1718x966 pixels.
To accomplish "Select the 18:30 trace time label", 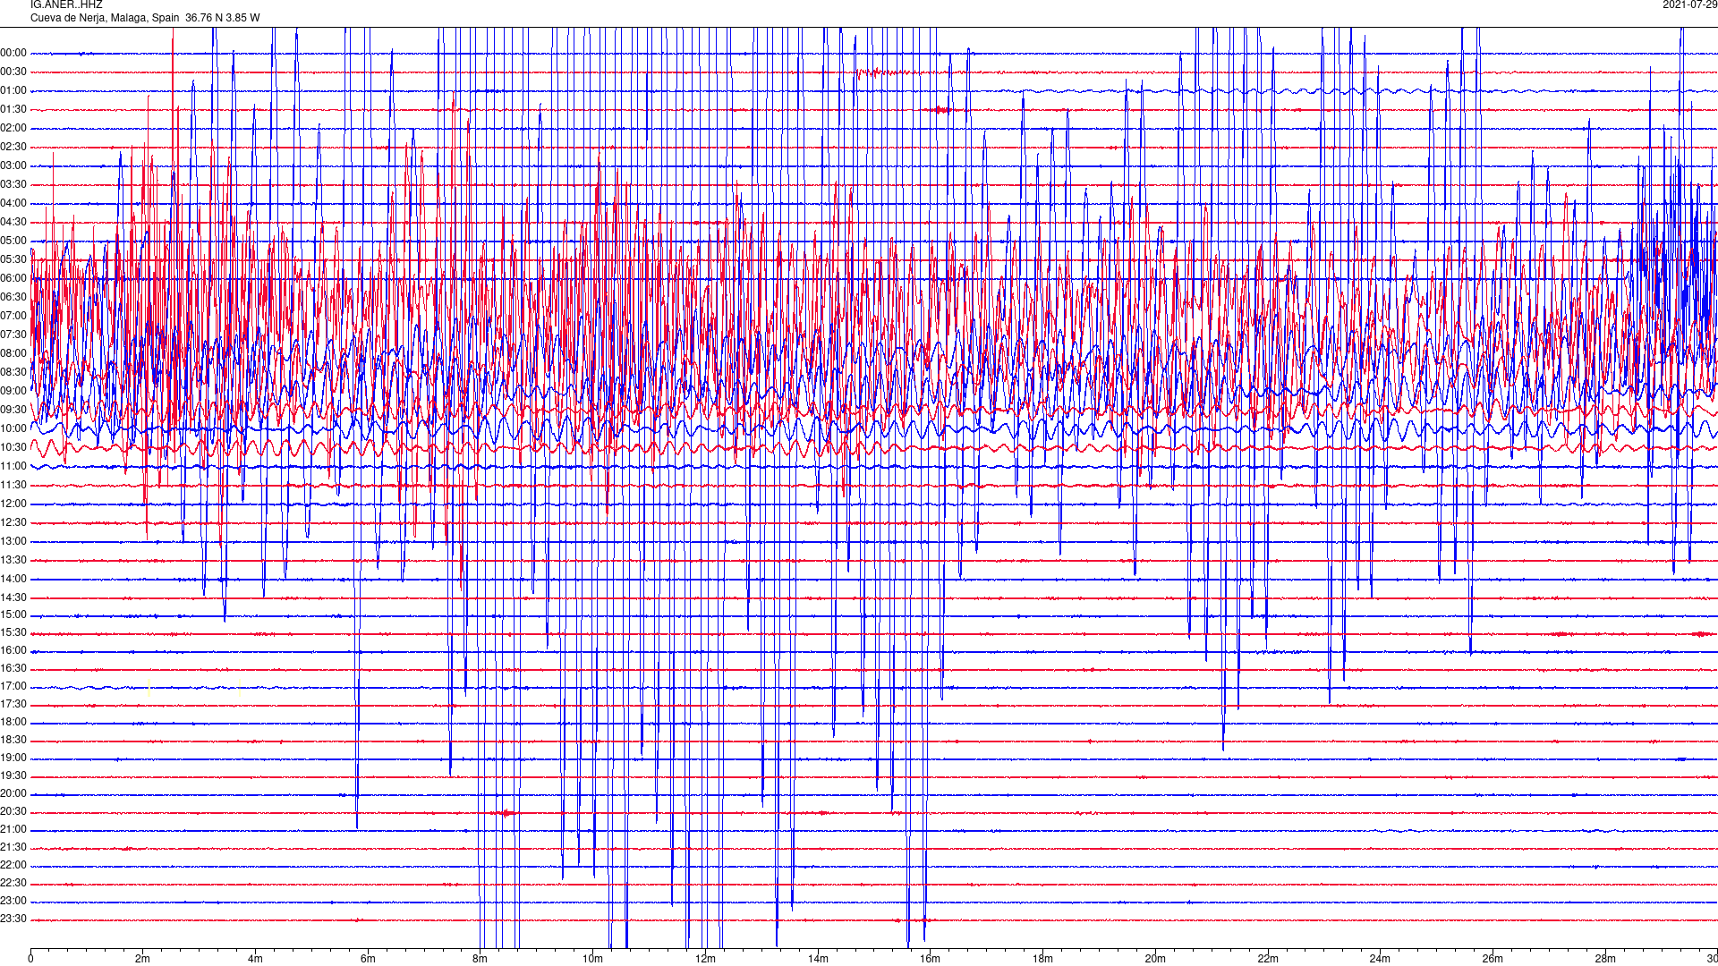I will click(x=13, y=741).
